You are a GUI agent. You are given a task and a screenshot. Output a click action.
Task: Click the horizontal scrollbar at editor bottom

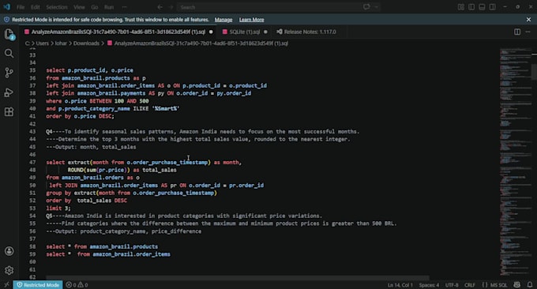(x=238, y=278)
